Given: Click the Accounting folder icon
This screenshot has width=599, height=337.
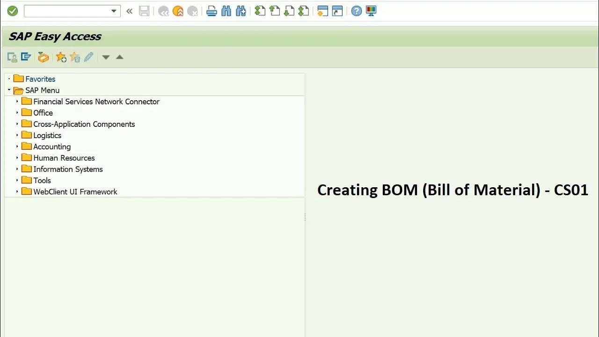Looking at the screenshot, I should coord(27,146).
